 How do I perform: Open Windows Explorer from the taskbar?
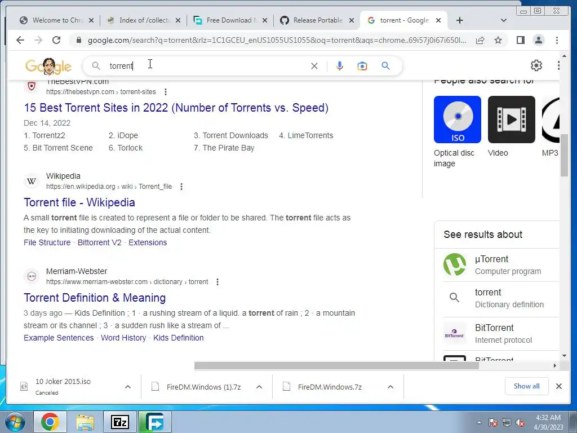[x=85, y=422]
